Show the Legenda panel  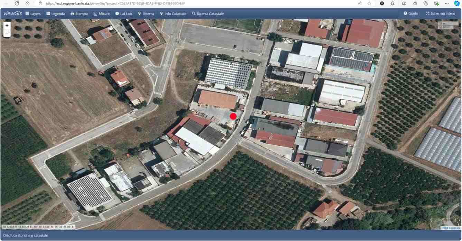point(56,13)
